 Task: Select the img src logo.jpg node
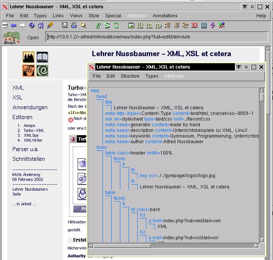[178, 176]
